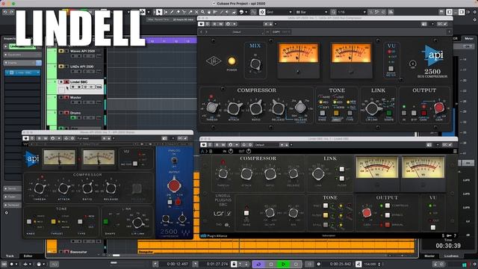Open the 1/16 quantize preset dropdown
Viewport: 478px width, 269px height.
352,12
